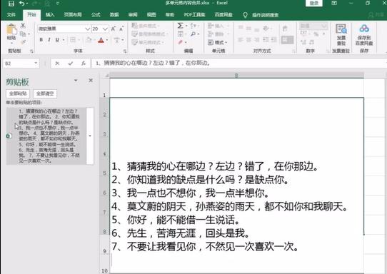387x274 pixels.
Task: Open the 字体 group dialog launcher
Action: point(125,51)
